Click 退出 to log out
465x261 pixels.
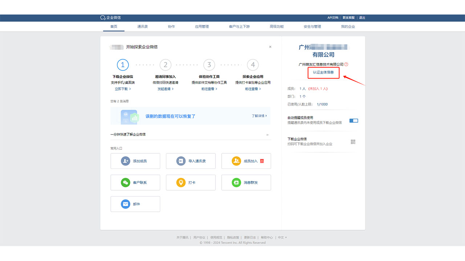pos(362,18)
